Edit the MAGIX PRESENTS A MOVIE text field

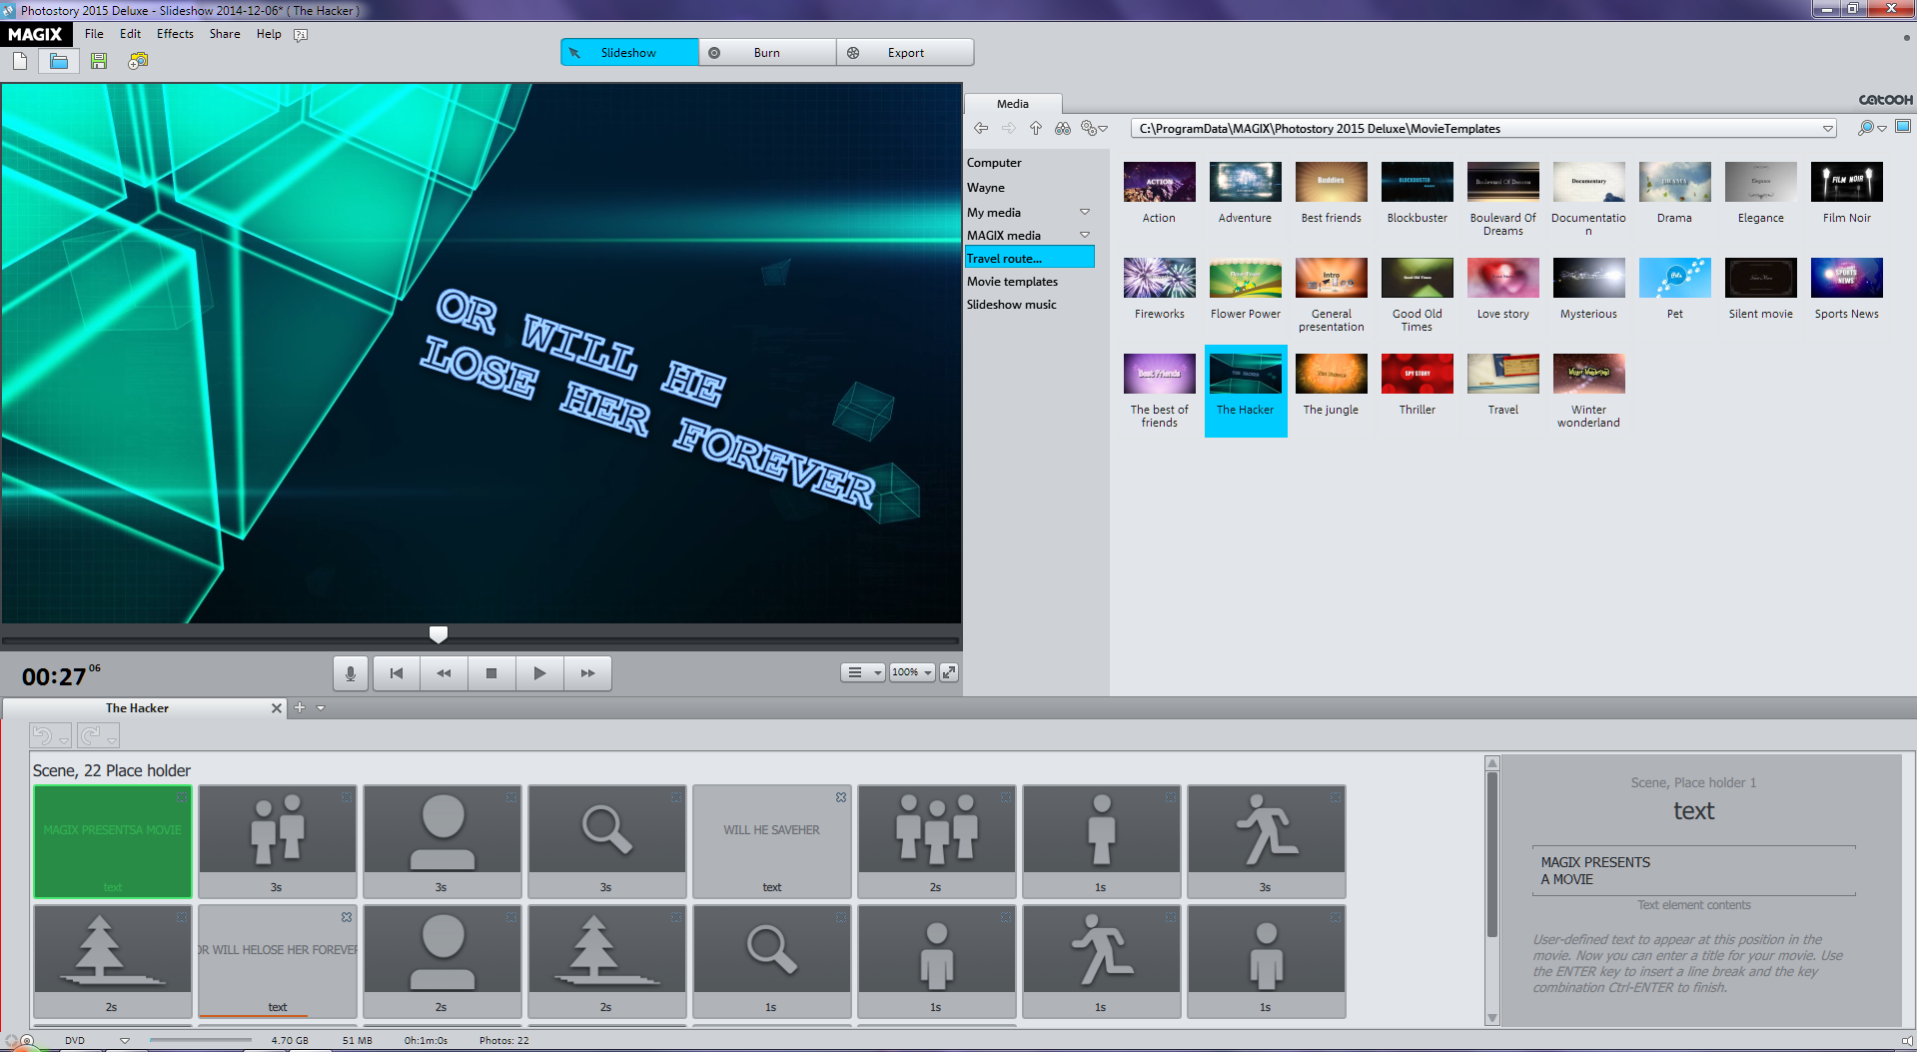1694,871
